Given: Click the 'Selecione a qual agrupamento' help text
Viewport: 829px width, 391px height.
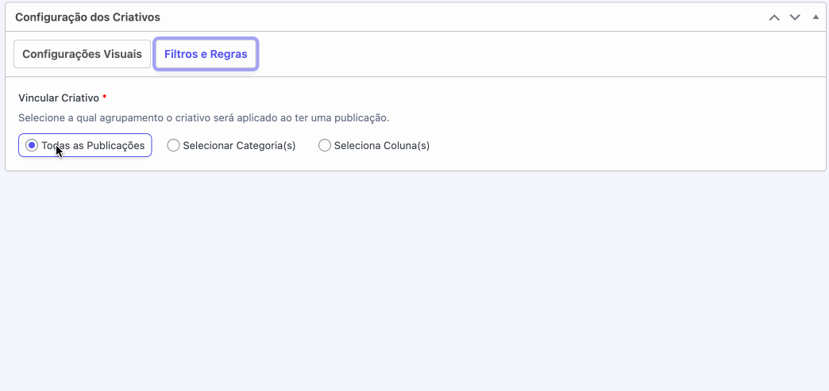Looking at the screenshot, I should coord(159,117).
